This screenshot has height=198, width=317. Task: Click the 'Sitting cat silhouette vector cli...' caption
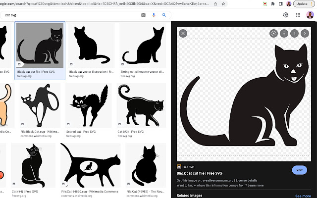click(x=142, y=72)
